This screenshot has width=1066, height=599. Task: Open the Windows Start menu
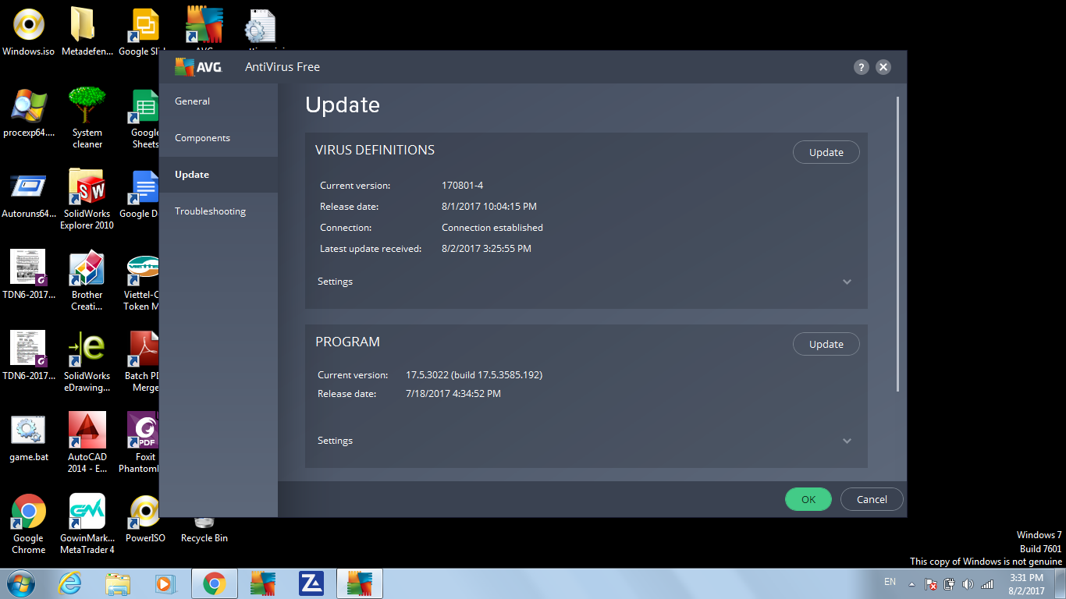coord(21,583)
